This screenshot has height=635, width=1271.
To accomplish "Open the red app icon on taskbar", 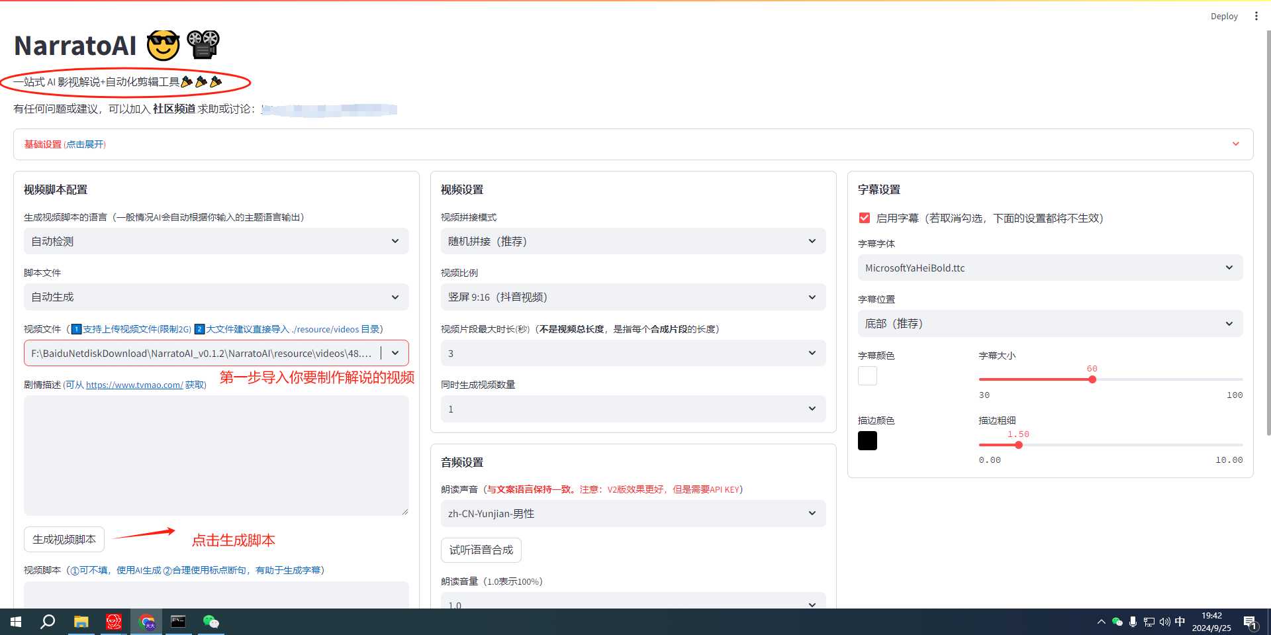I will [x=114, y=622].
